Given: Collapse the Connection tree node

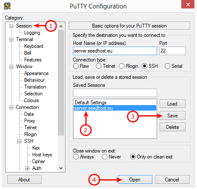Looking at the screenshot, I should click(11, 107).
